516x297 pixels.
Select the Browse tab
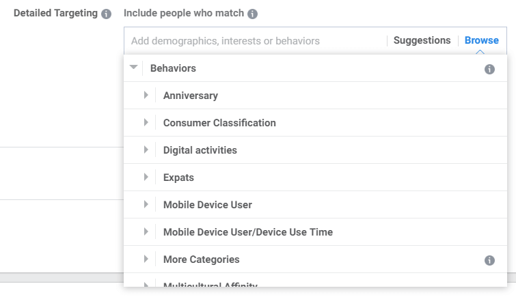pos(481,40)
